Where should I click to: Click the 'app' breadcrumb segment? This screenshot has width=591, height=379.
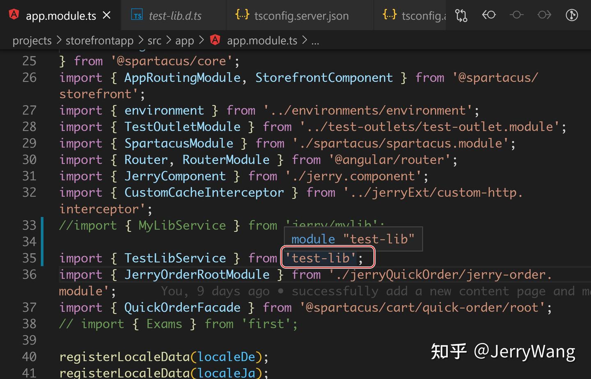pos(184,41)
